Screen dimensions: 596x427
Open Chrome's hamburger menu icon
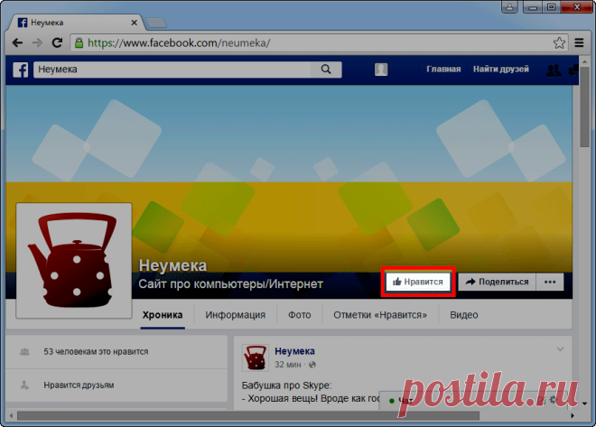pos(579,42)
